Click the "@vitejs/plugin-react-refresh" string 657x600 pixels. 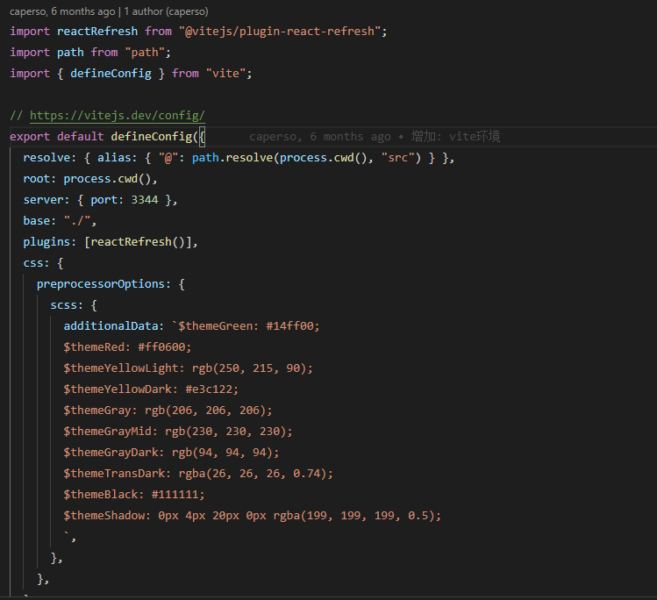tap(280, 32)
